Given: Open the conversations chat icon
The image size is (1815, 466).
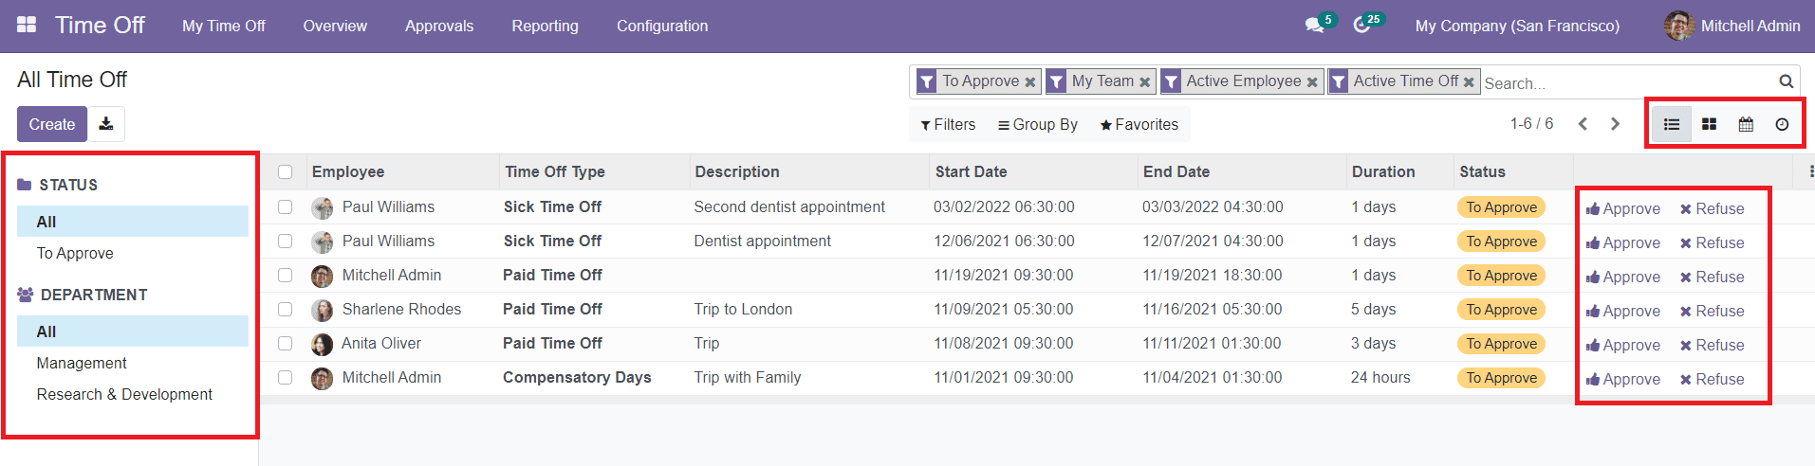Looking at the screenshot, I should tap(1314, 26).
